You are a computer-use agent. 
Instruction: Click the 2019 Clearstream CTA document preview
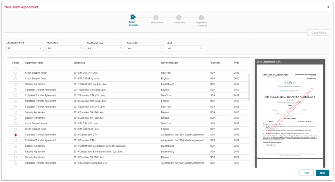[289, 111]
